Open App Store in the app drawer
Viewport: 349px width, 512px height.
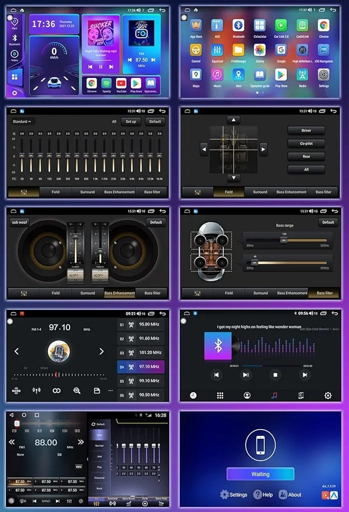196,28
